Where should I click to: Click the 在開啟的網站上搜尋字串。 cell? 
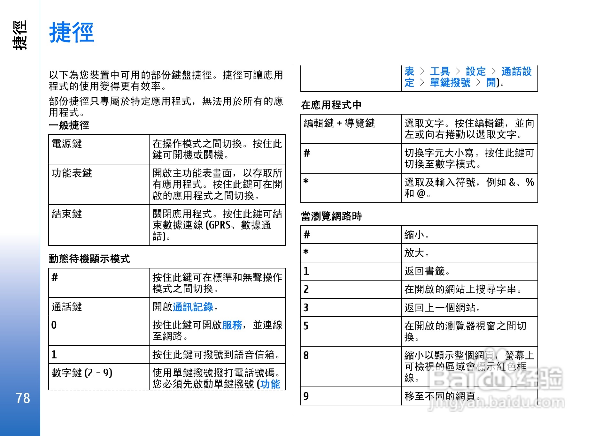(x=469, y=289)
